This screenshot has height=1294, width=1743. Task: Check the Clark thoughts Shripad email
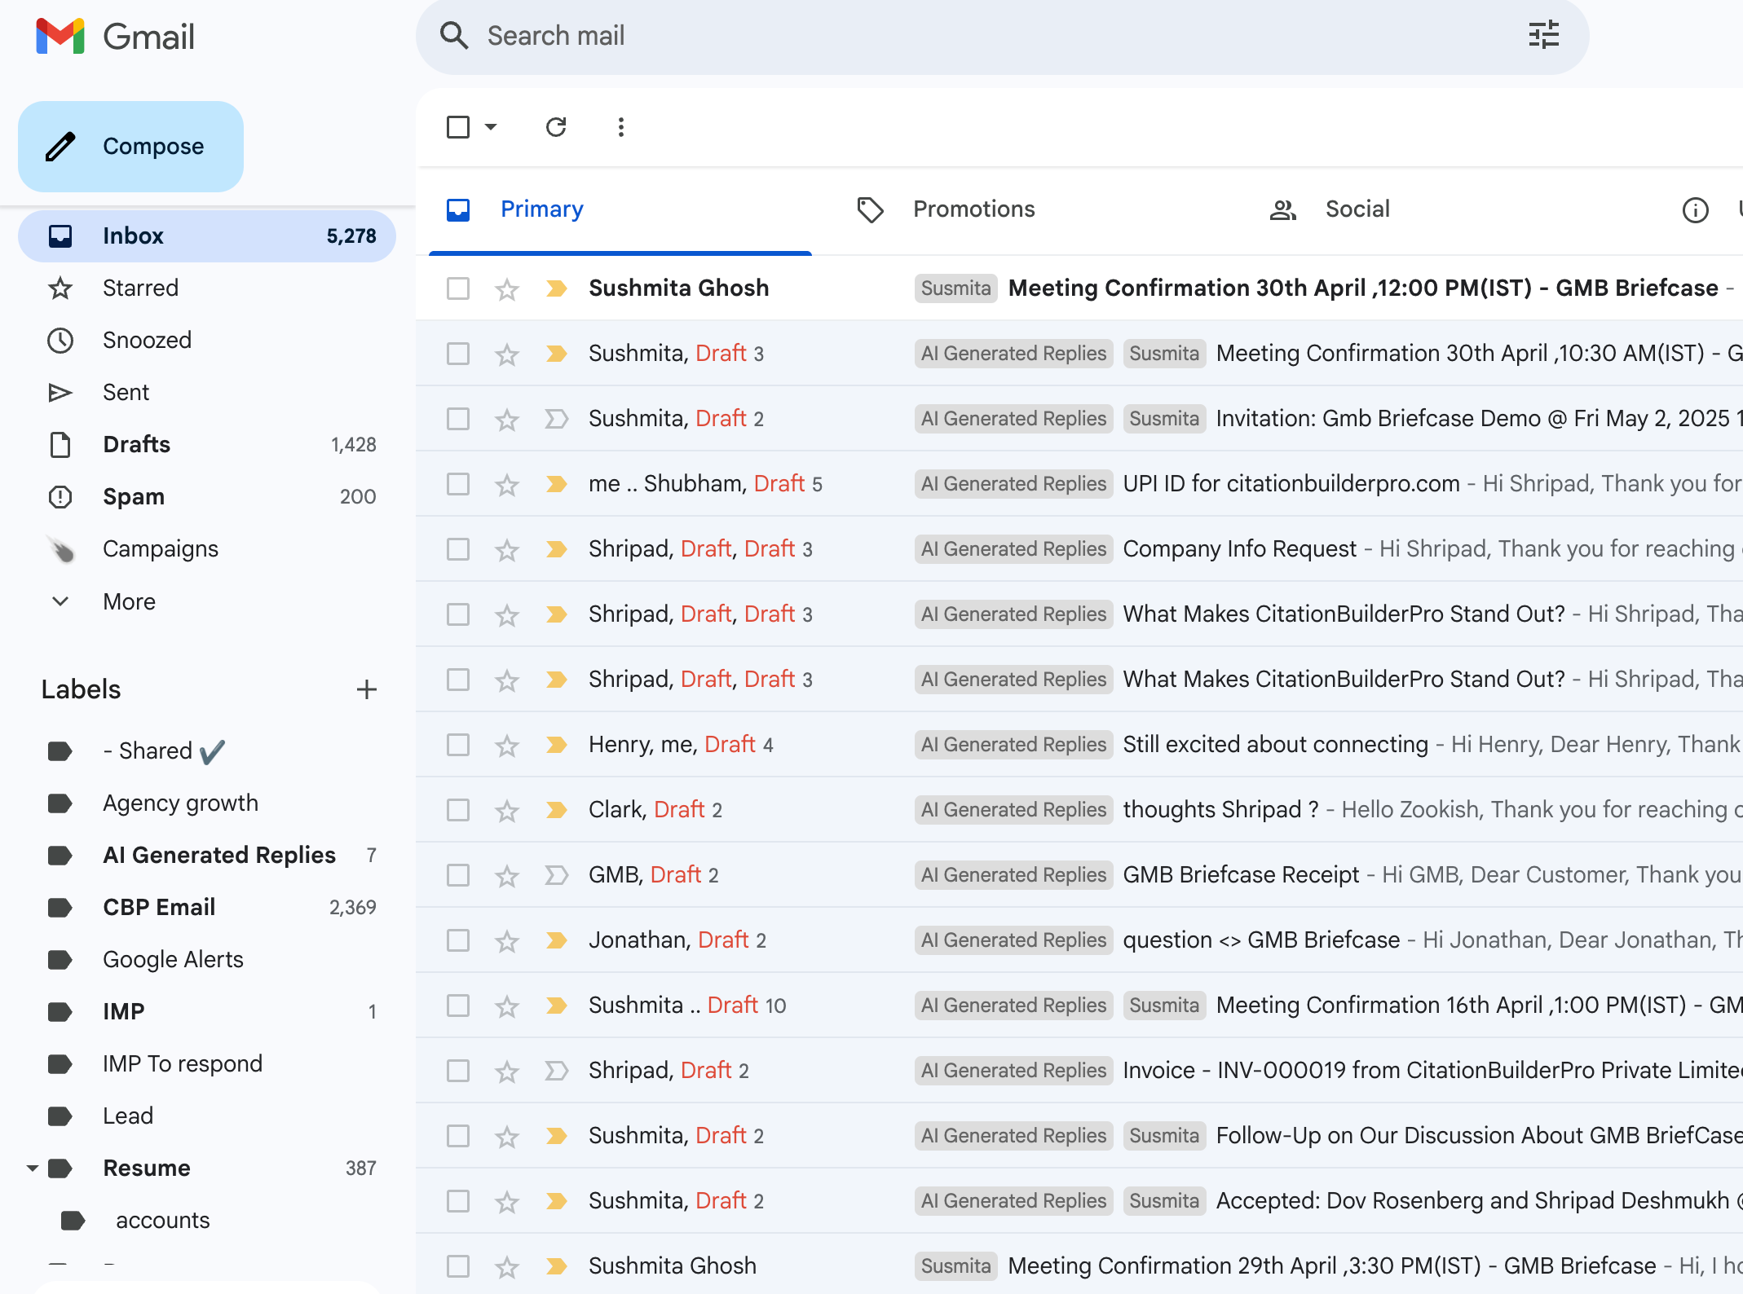point(458,810)
